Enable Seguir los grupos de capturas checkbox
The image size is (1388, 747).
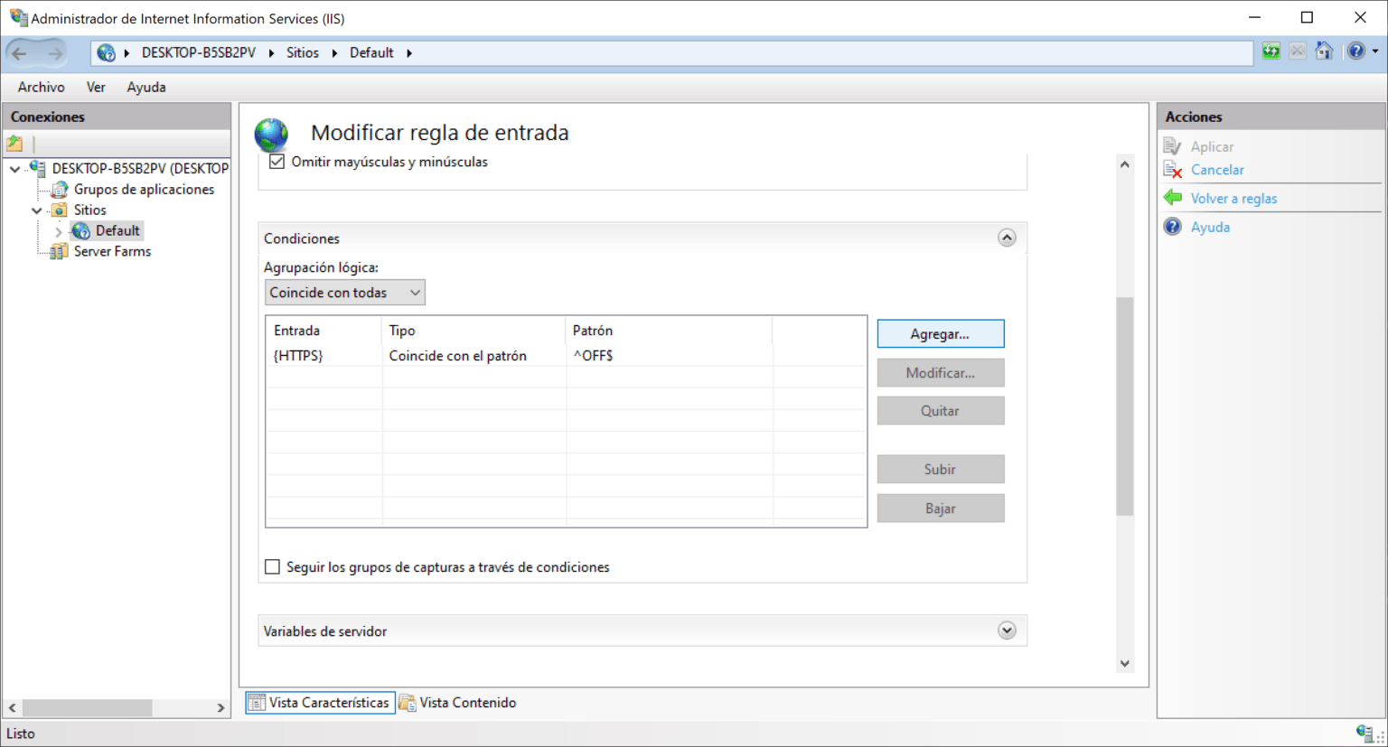click(x=272, y=567)
